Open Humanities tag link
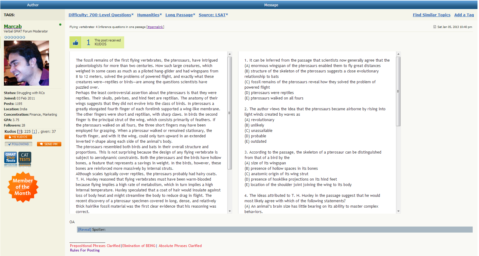This screenshot has height=256, width=479. [x=148, y=15]
